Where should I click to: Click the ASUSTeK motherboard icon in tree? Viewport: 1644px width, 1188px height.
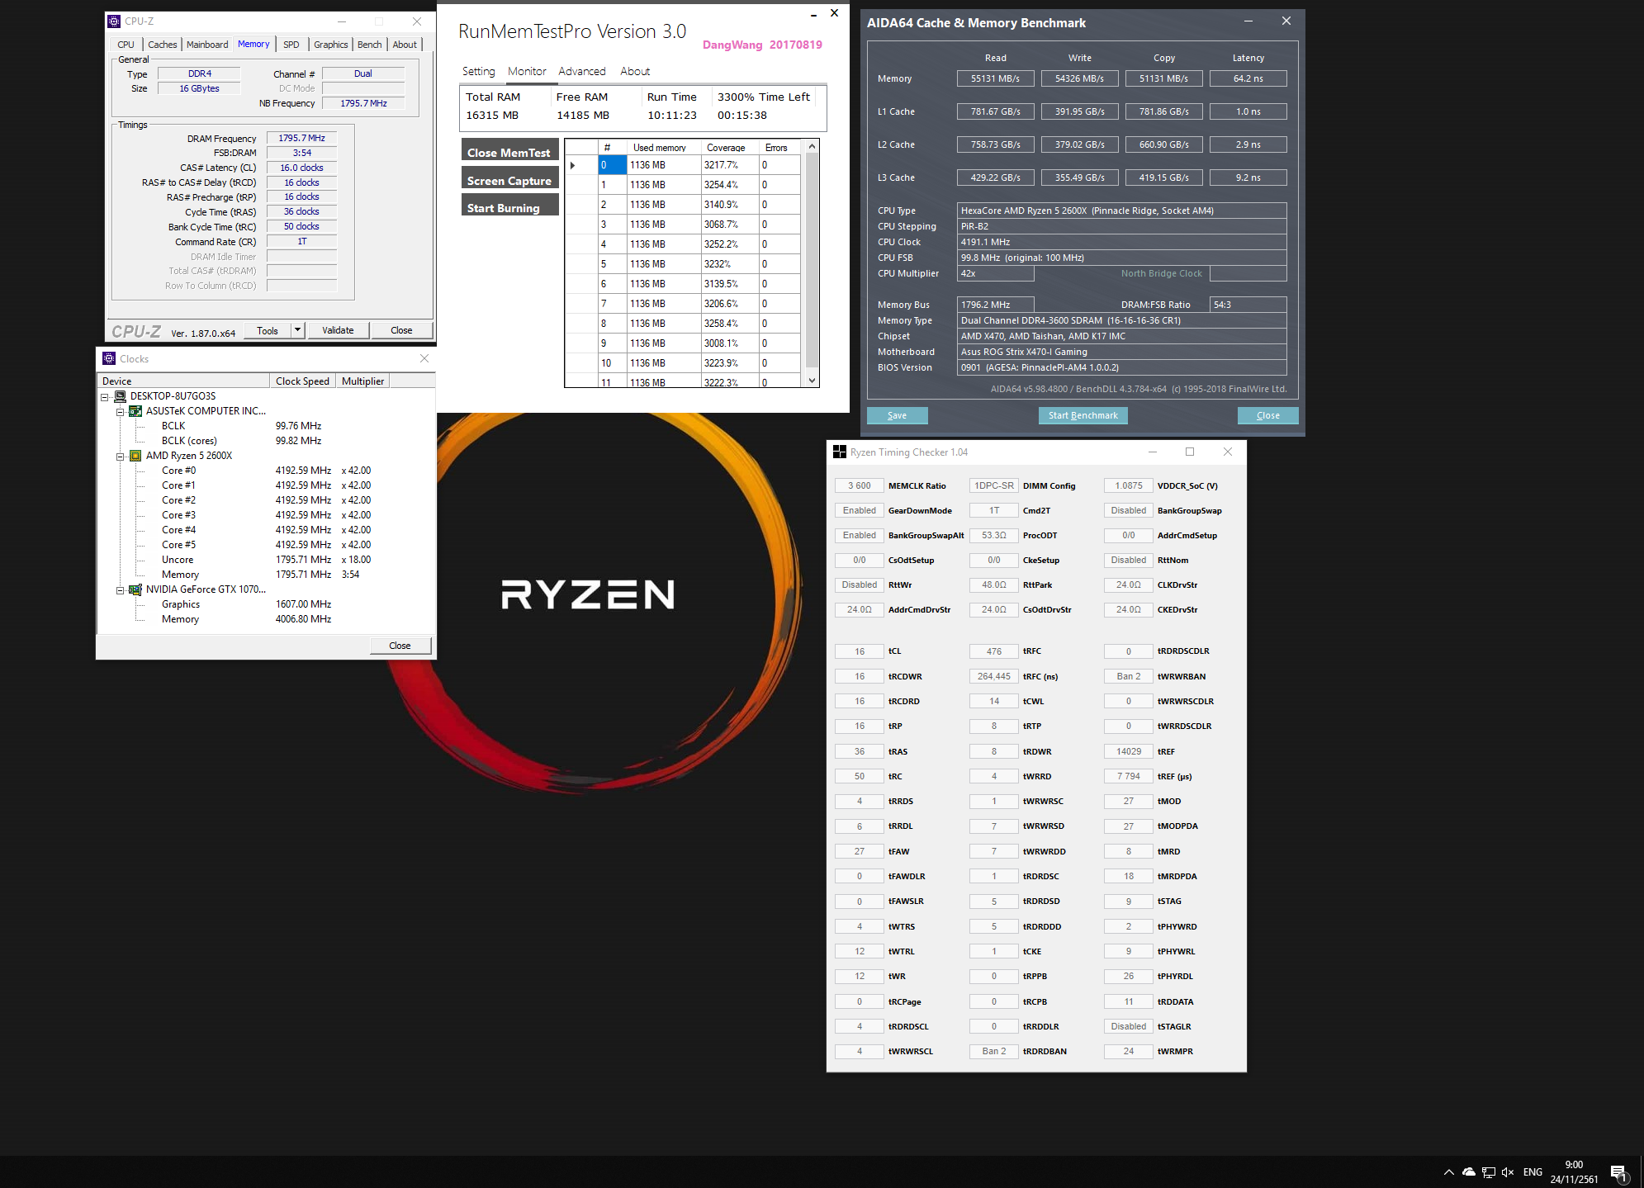coord(135,411)
